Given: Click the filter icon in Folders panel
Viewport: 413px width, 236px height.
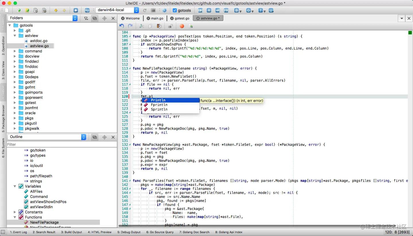Looking at the screenshot, I should [x=86, y=18].
